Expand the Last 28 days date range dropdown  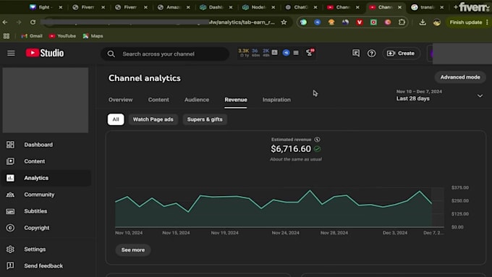(x=480, y=95)
